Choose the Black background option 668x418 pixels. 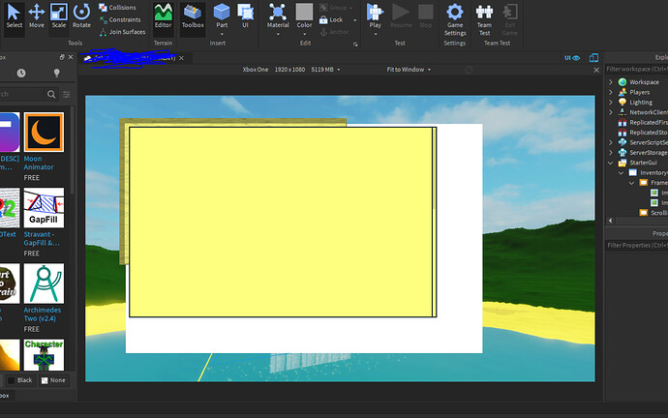tap(20, 380)
